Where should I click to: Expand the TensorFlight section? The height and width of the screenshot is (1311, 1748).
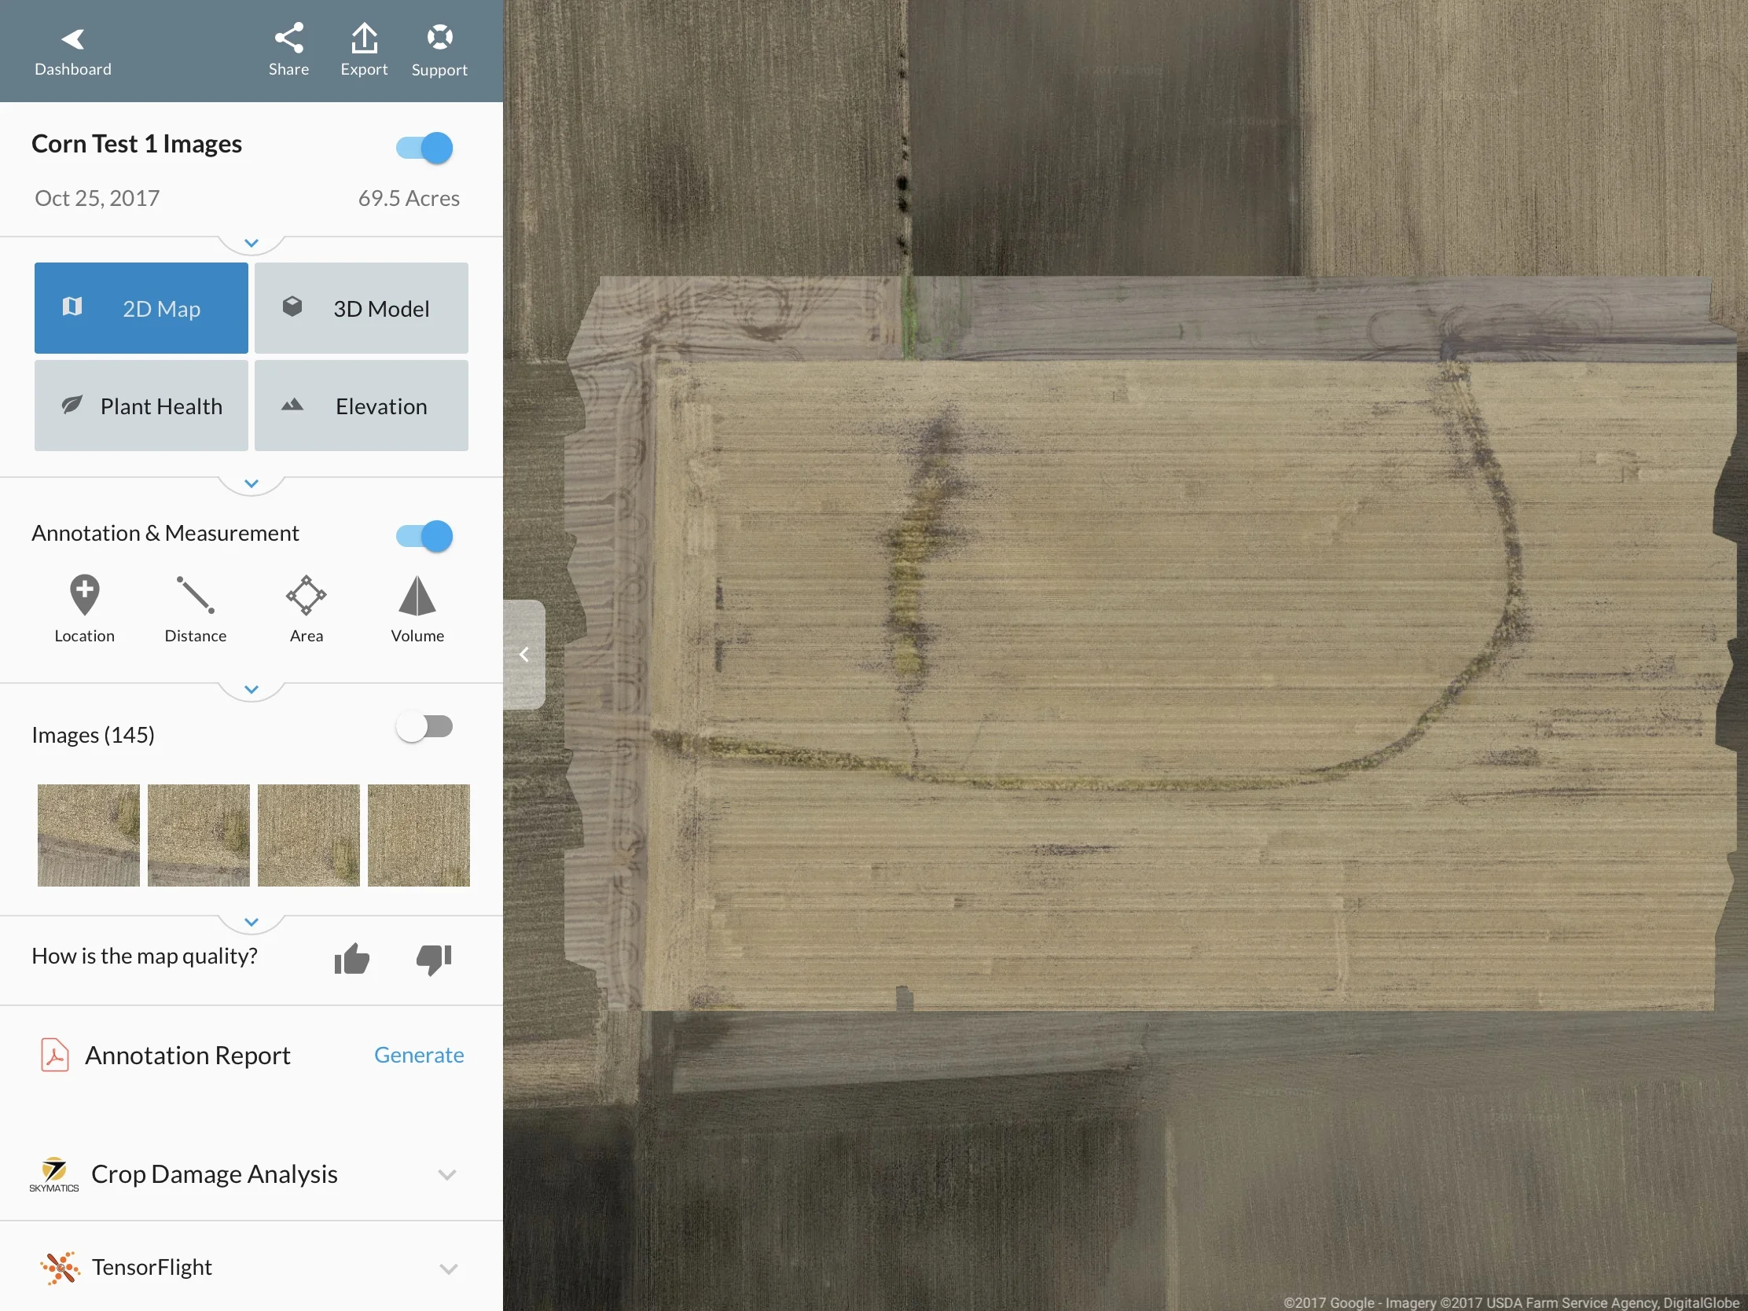[x=447, y=1269]
